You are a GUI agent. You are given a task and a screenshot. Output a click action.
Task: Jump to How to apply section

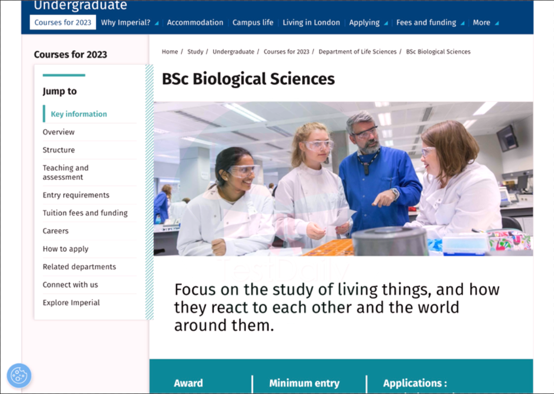[x=65, y=249]
